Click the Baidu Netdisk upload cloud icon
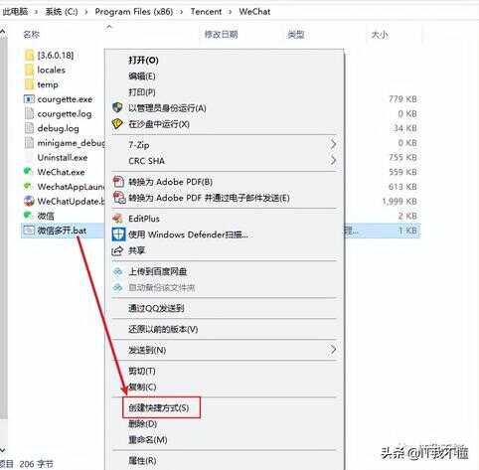The image size is (479, 470). [118, 271]
